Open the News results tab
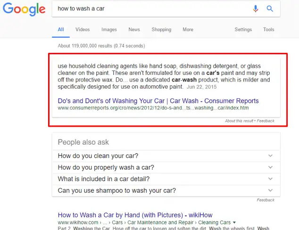 coord(134,30)
